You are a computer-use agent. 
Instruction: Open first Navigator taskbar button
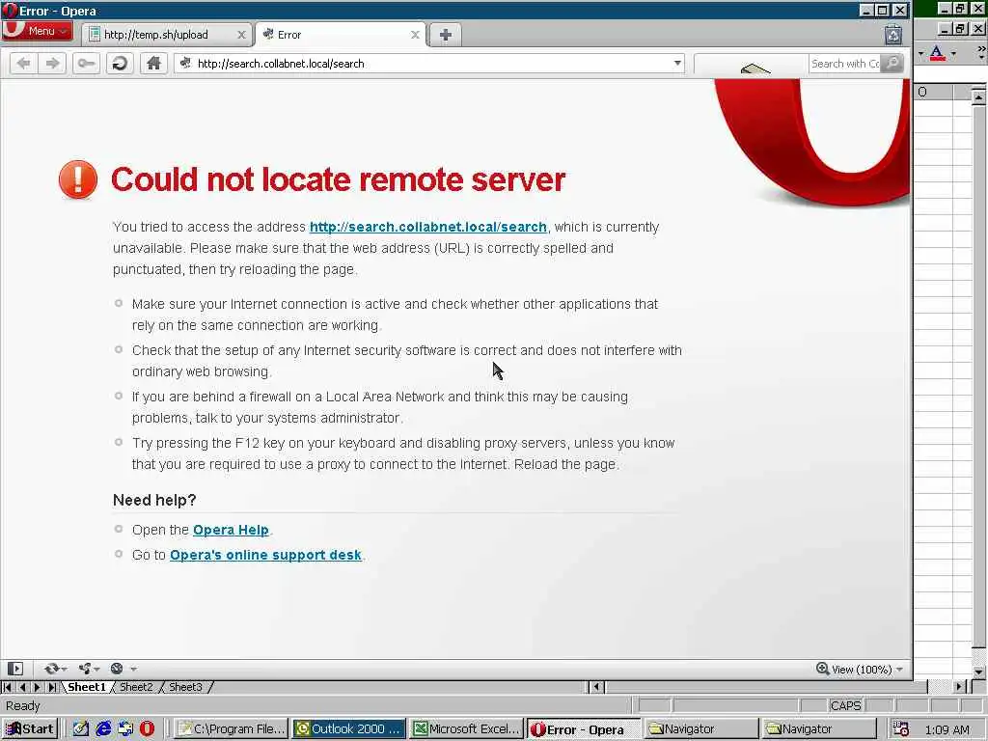click(x=701, y=729)
